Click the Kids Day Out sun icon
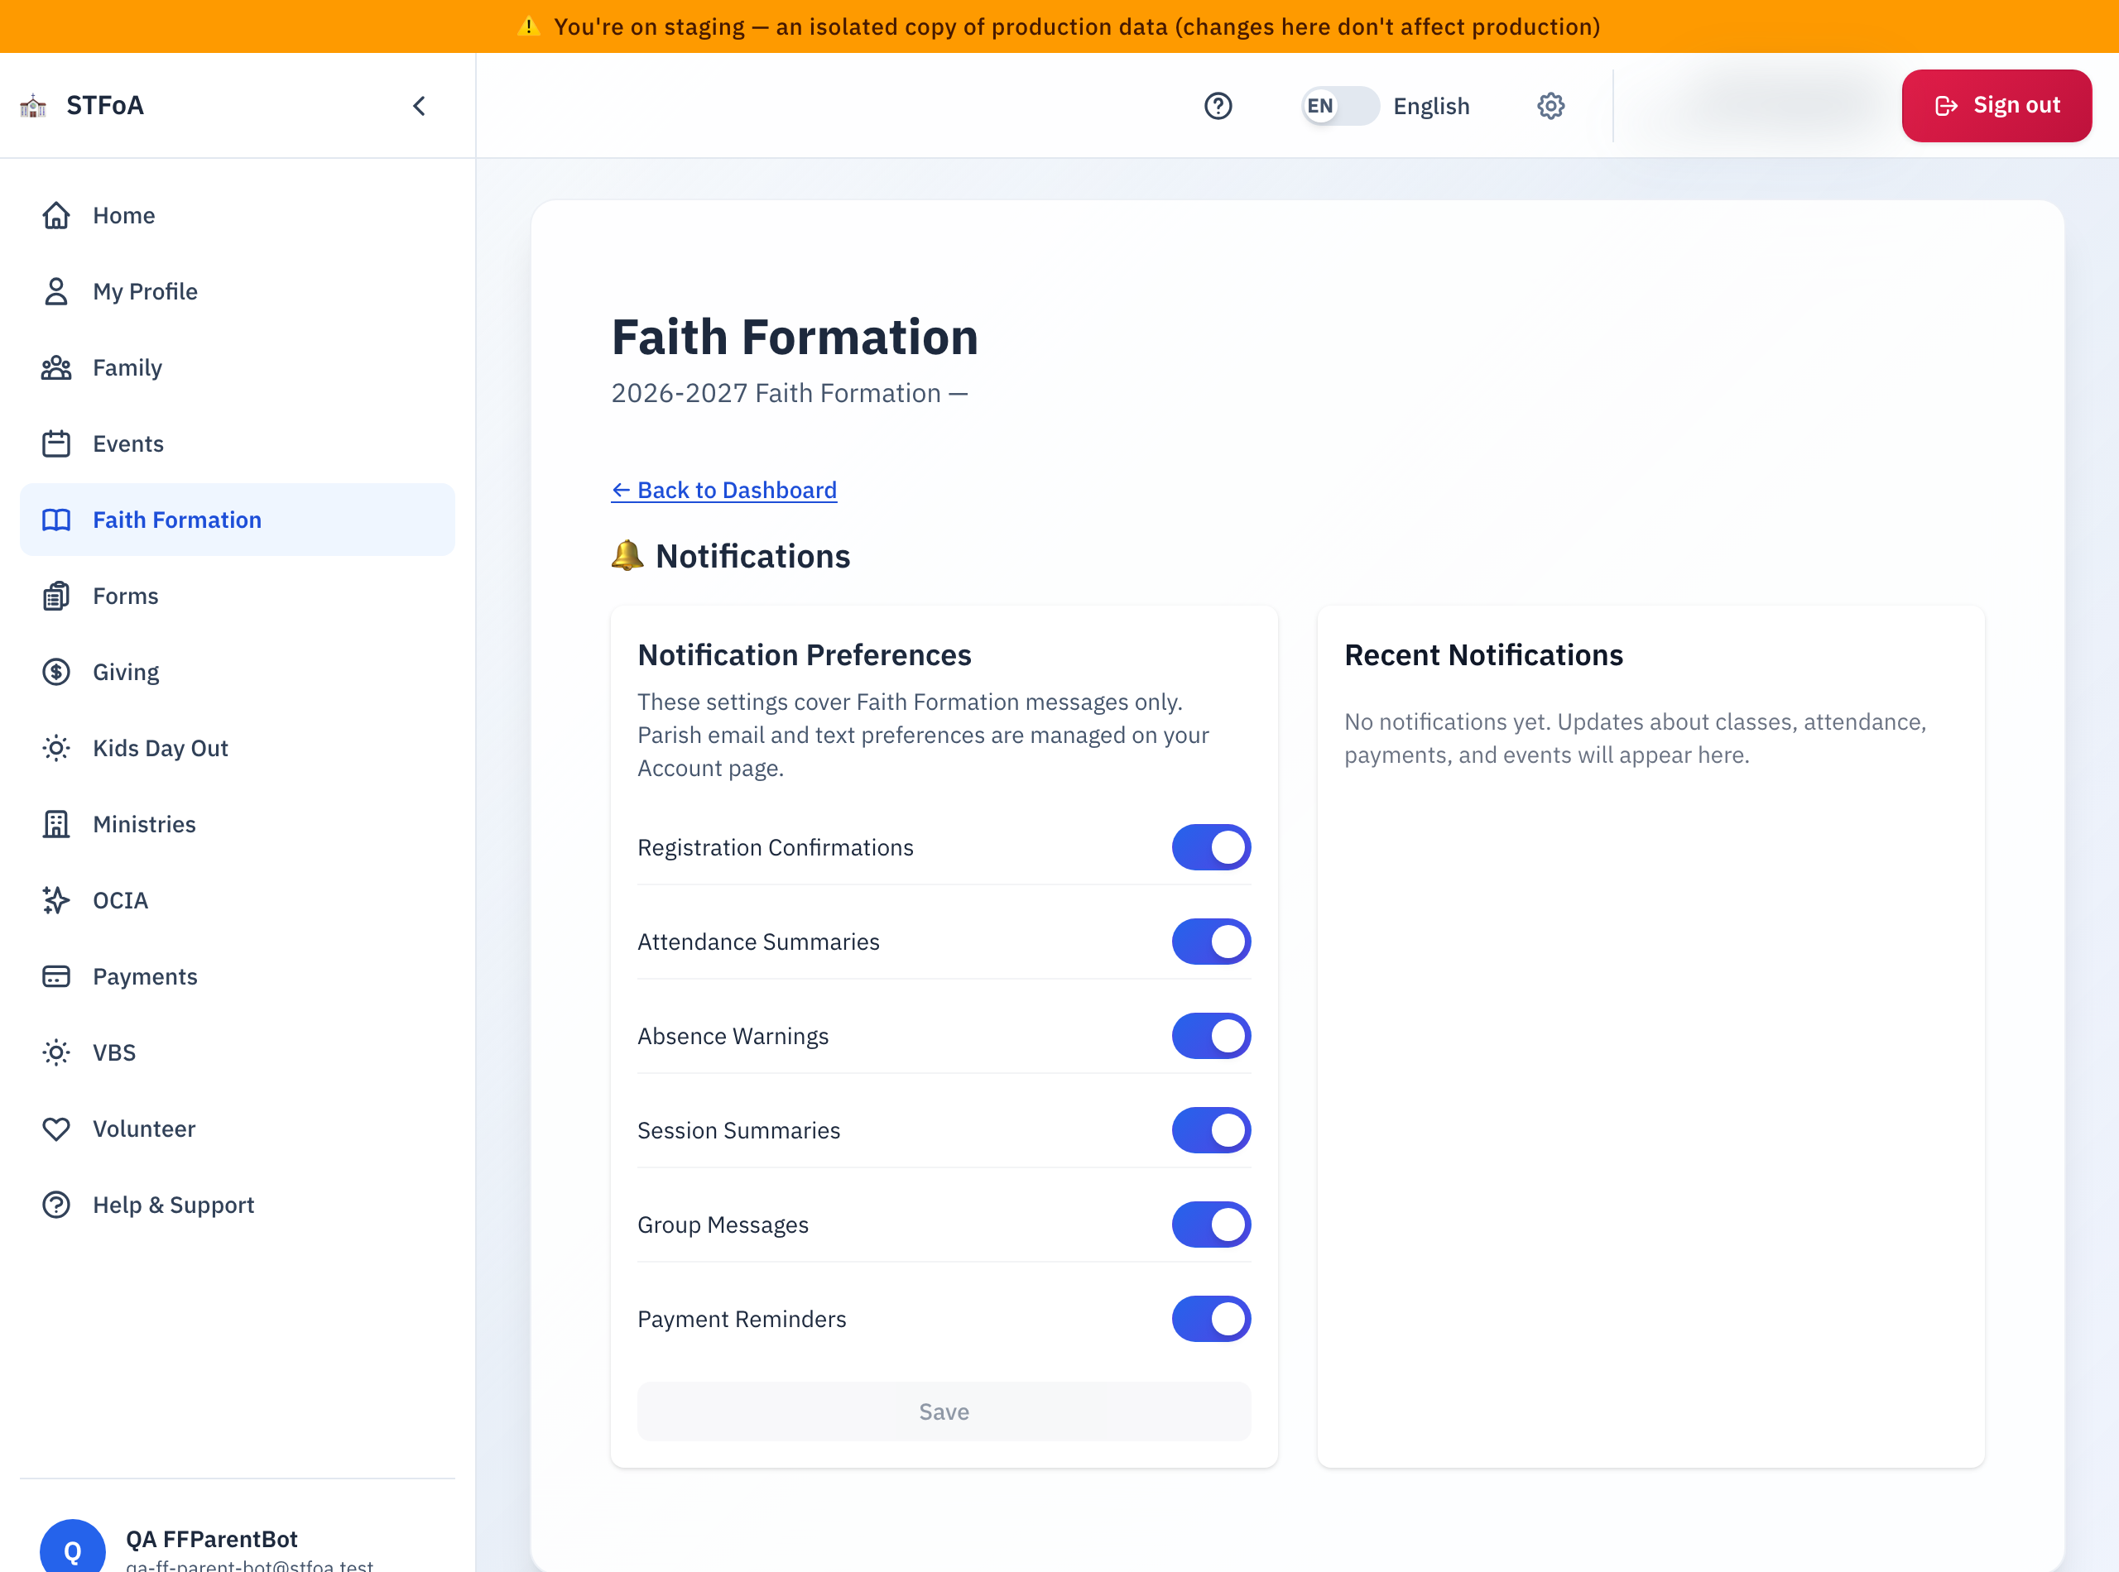2119x1572 pixels. tap(56, 748)
